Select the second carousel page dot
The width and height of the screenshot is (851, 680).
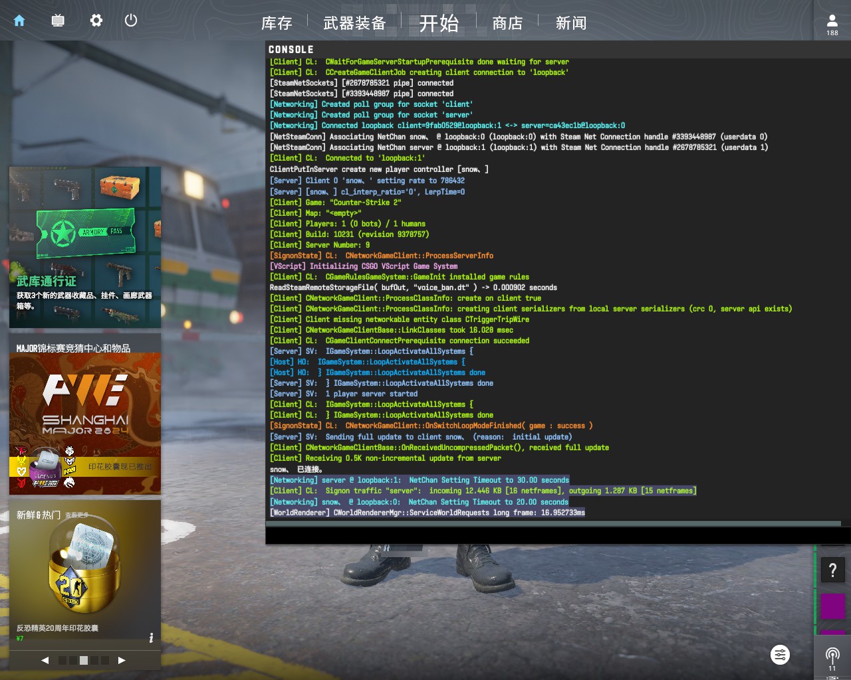73,660
